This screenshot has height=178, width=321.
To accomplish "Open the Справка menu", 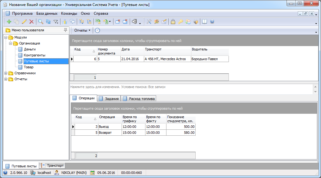I will [x=101, y=13].
